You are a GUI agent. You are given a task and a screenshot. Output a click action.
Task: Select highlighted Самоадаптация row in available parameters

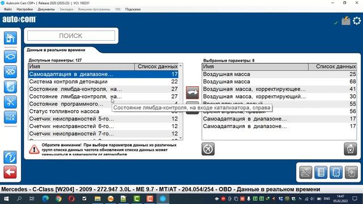click(x=103, y=74)
